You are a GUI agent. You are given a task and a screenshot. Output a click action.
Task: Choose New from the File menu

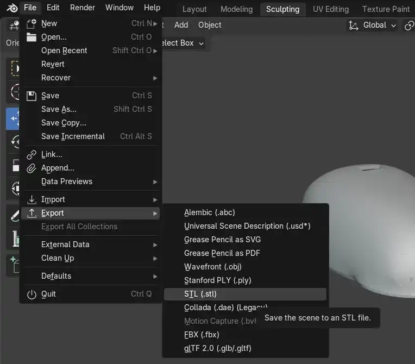[90, 23]
